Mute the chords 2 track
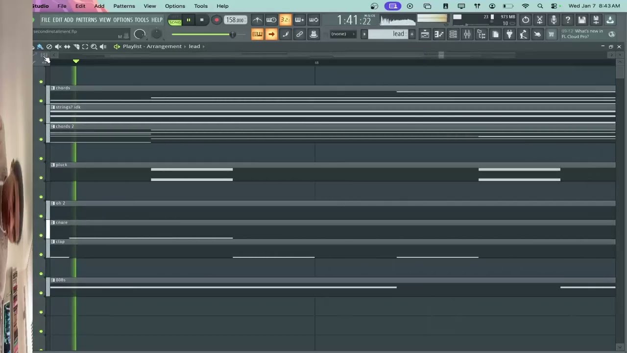 point(41,139)
